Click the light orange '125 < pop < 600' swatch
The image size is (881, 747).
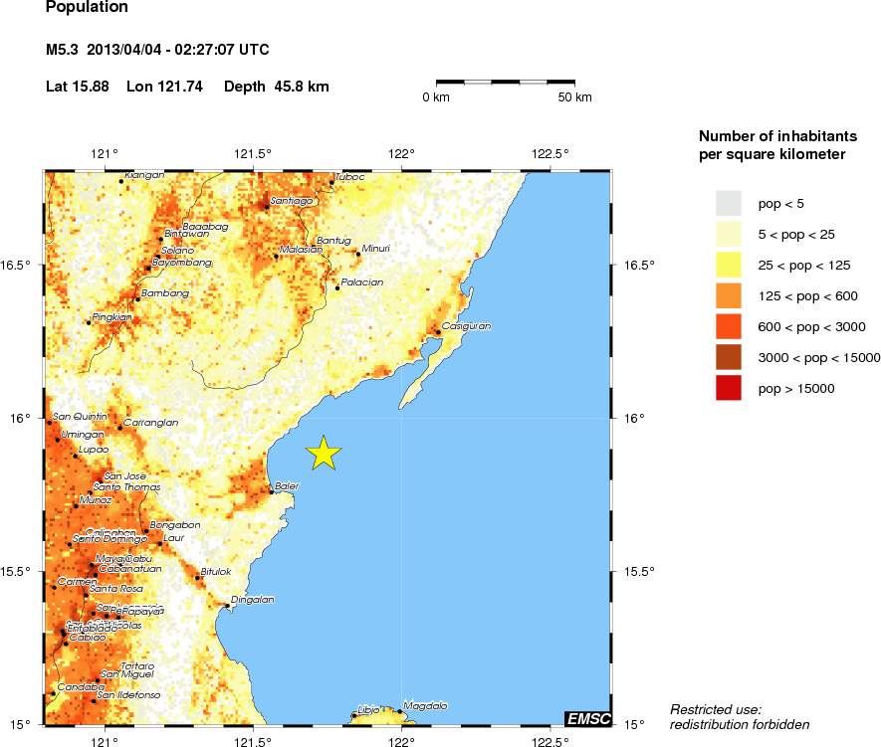click(x=728, y=295)
